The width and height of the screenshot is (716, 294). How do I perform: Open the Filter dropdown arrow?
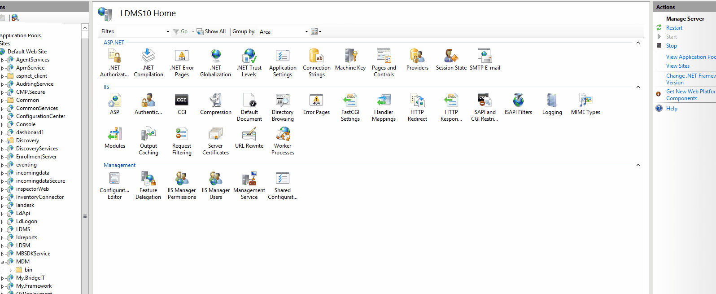168,31
